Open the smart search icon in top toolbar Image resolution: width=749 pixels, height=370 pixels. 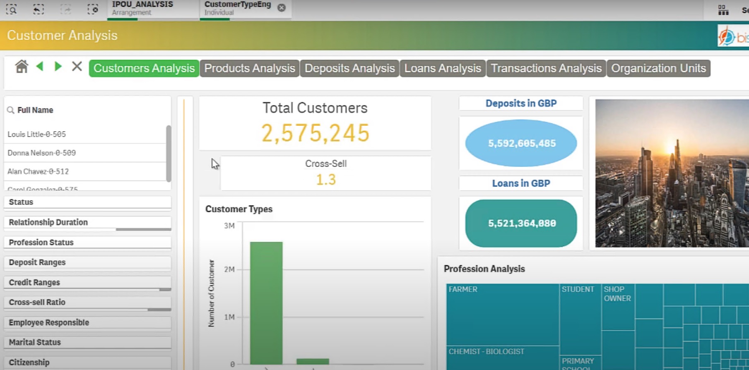(12, 9)
